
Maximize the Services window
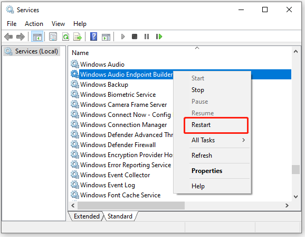(265, 10)
